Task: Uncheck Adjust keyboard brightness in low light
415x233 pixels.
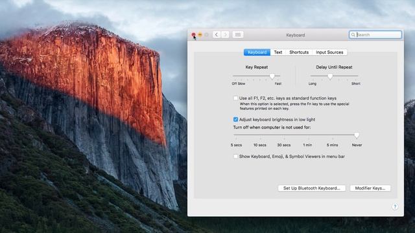Action: (235, 119)
